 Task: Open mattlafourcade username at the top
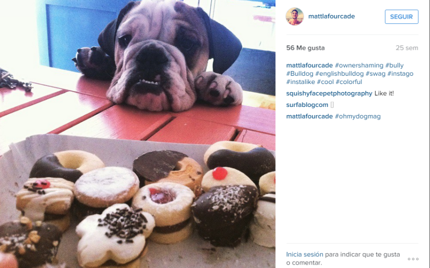pos(332,17)
